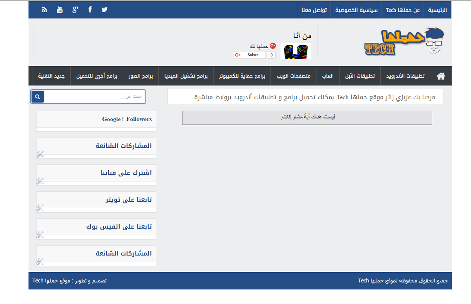The height and width of the screenshot is (304, 471).
Task: Open the RSS feed icon
Action: (x=45, y=10)
